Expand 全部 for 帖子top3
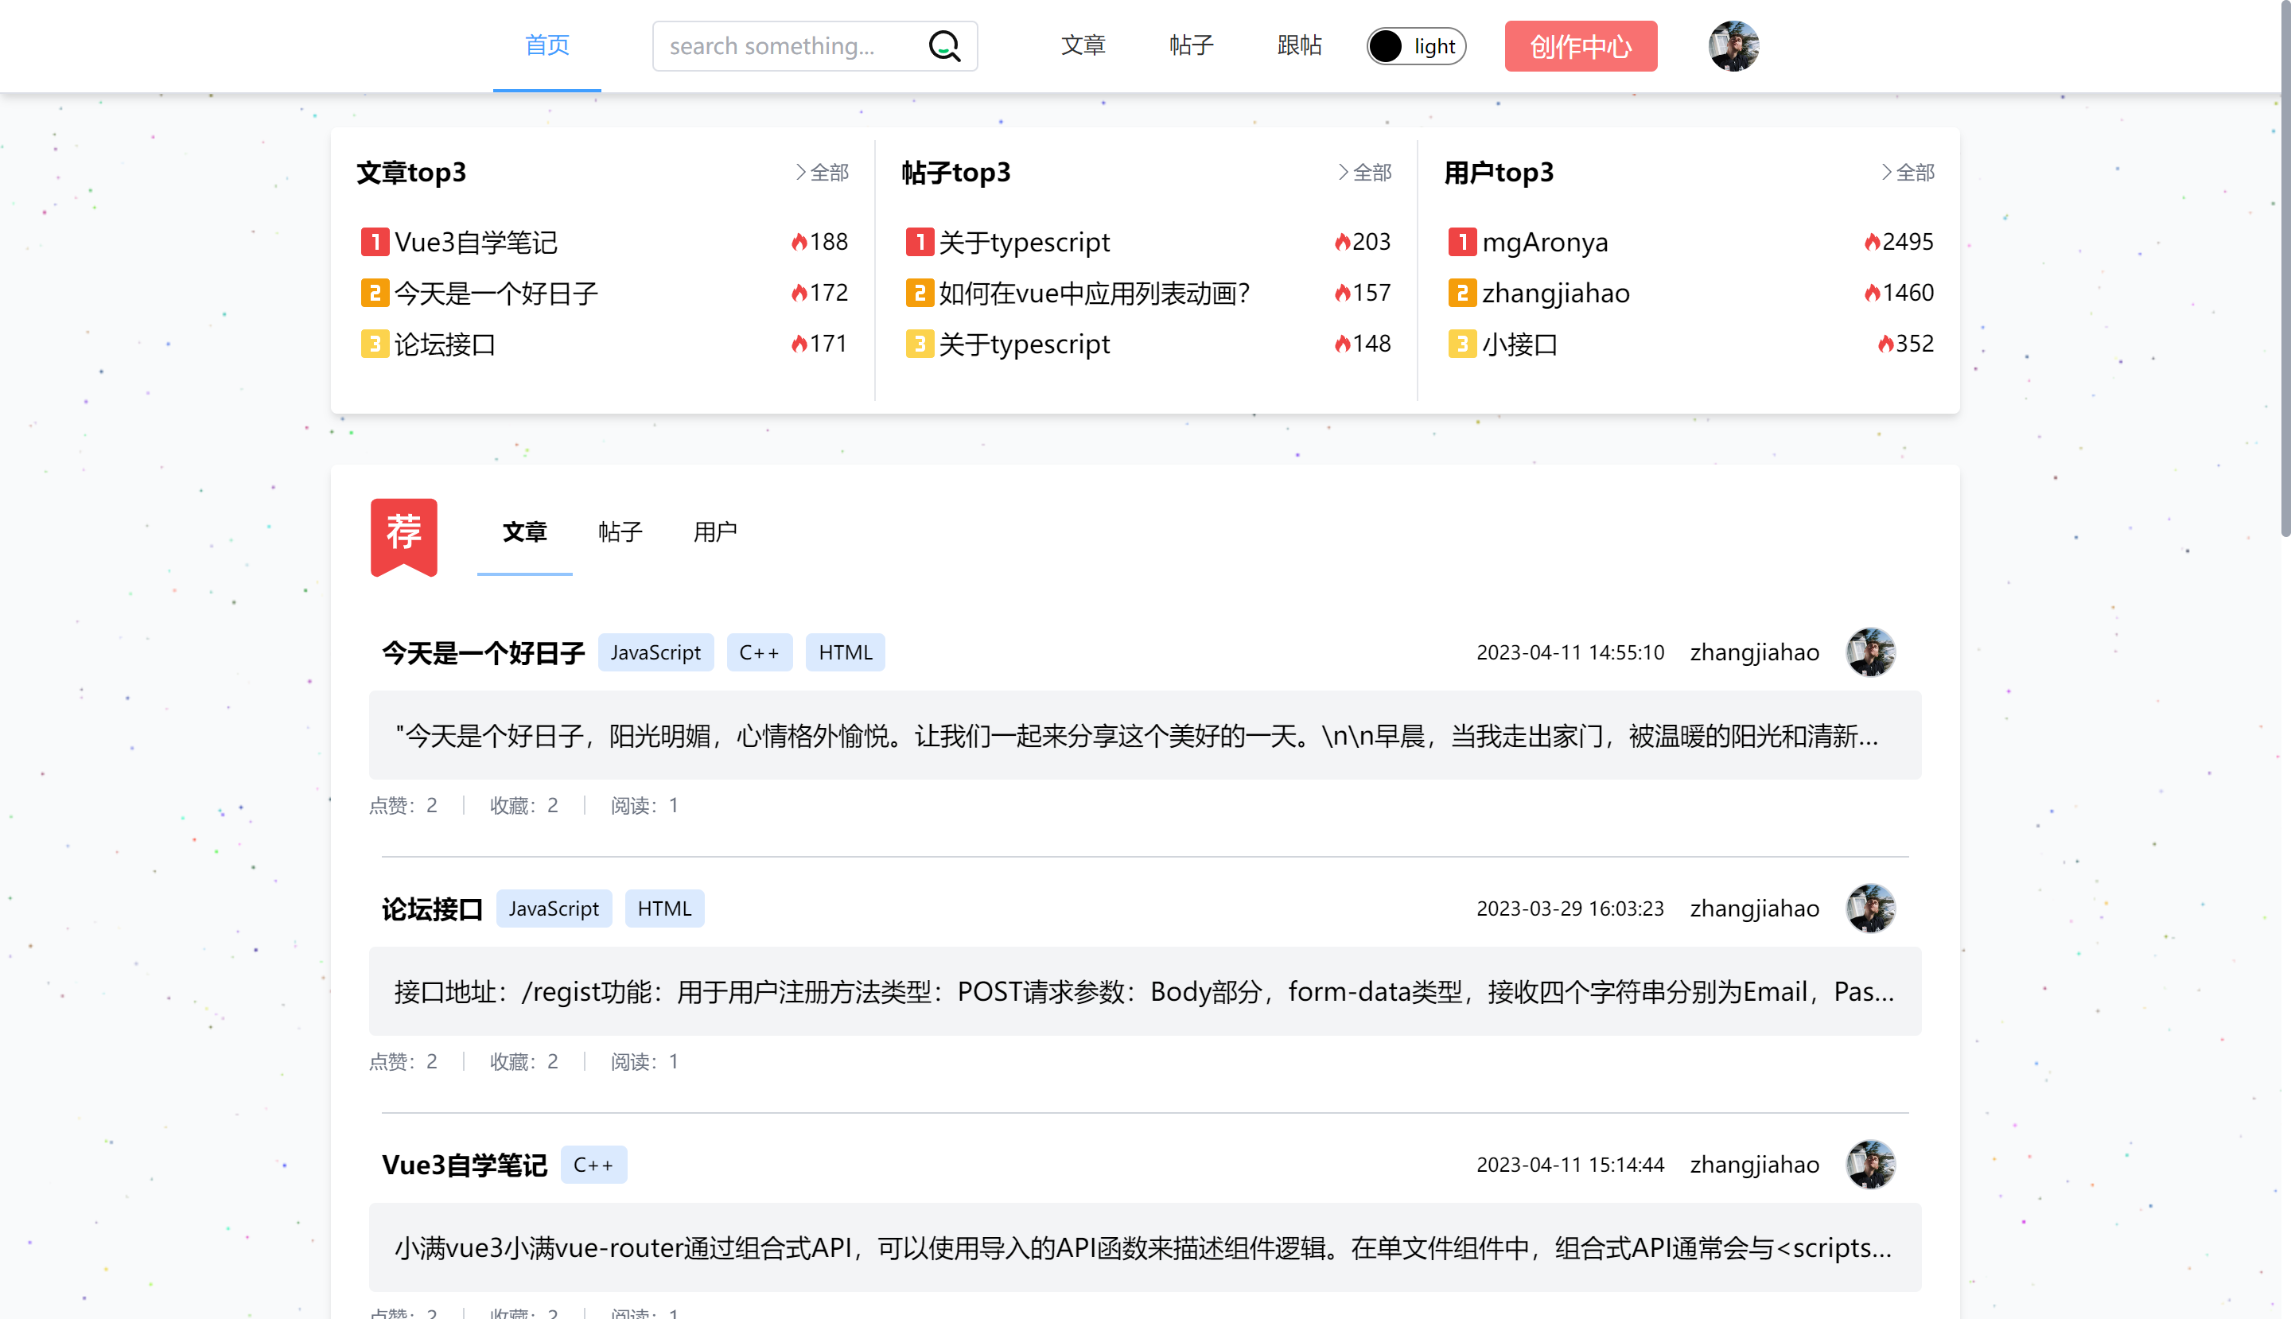The height and width of the screenshot is (1319, 2291). (x=1365, y=172)
